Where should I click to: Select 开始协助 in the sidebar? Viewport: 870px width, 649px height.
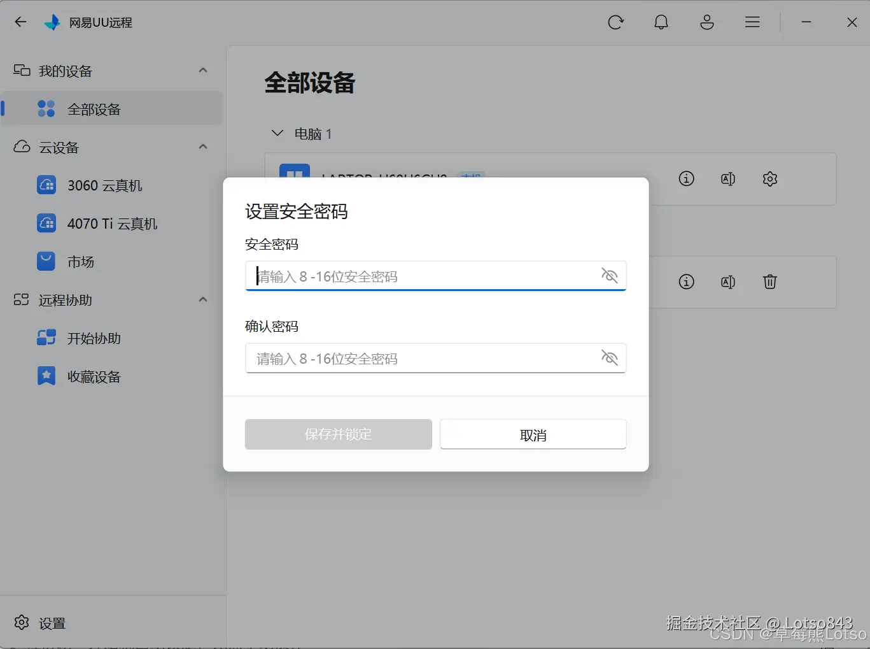click(94, 338)
